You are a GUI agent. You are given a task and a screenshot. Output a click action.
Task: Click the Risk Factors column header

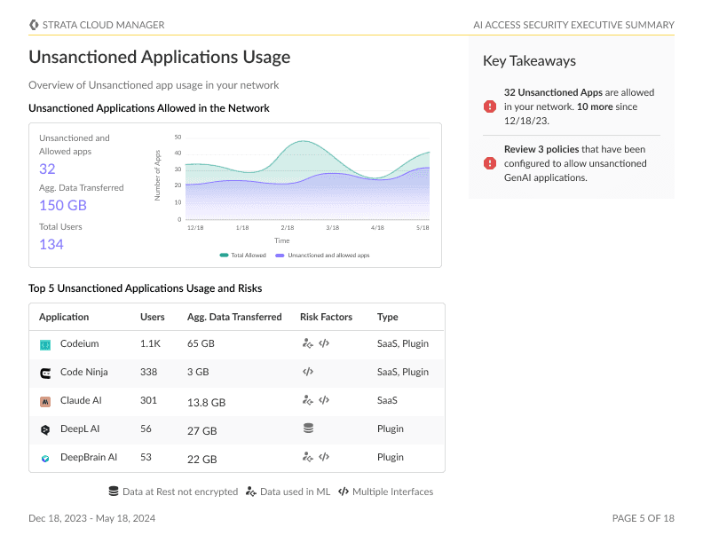(x=326, y=317)
